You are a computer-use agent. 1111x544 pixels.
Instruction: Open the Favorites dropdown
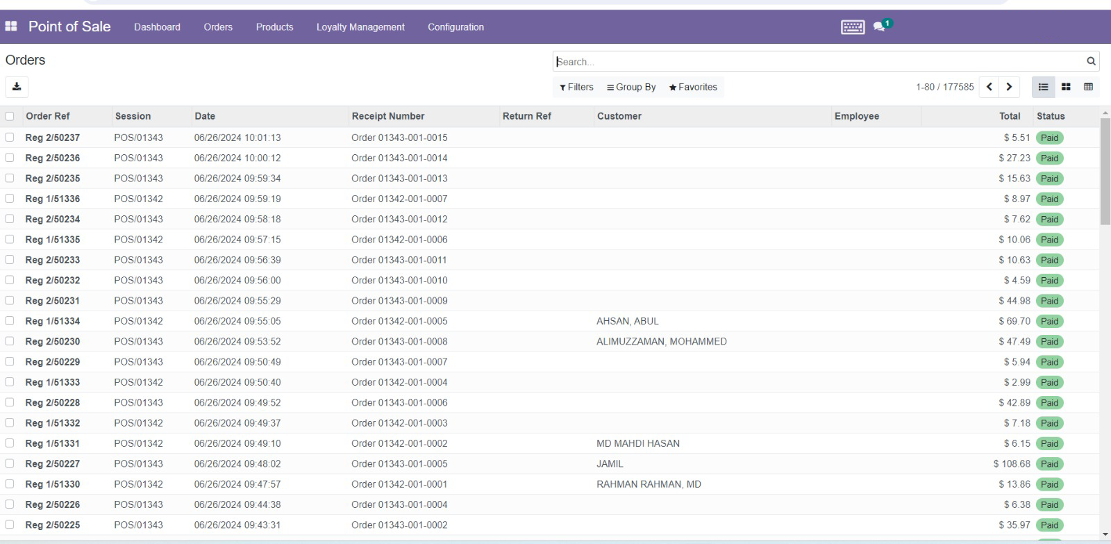click(693, 87)
